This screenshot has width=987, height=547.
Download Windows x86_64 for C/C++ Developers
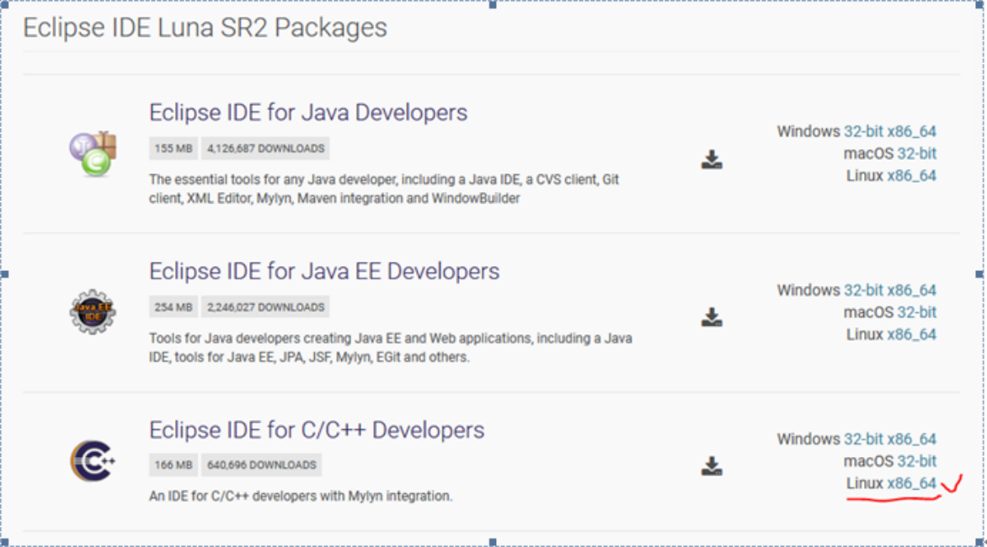(x=911, y=438)
